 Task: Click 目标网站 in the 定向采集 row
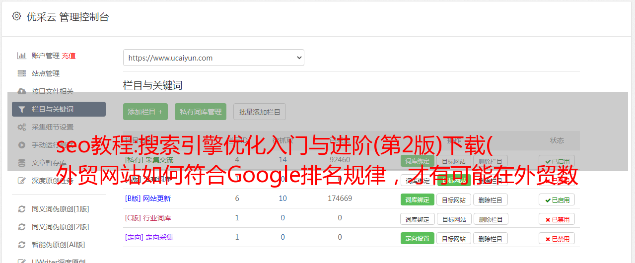[454, 238]
